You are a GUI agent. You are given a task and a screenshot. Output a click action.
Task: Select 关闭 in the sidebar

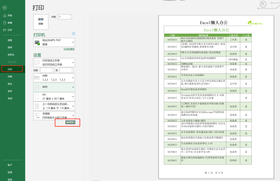(x=10, y=98)
